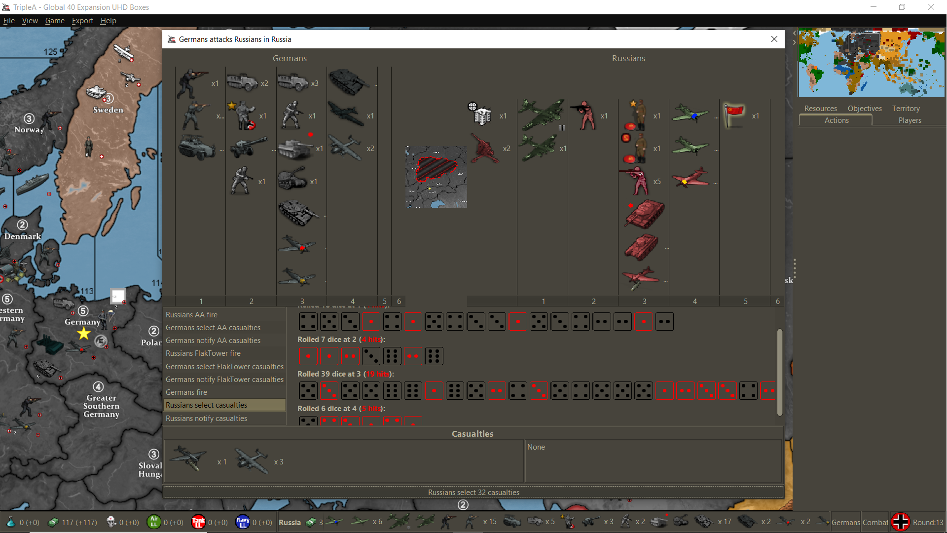Open the Game menu

[x=55, y=21]
